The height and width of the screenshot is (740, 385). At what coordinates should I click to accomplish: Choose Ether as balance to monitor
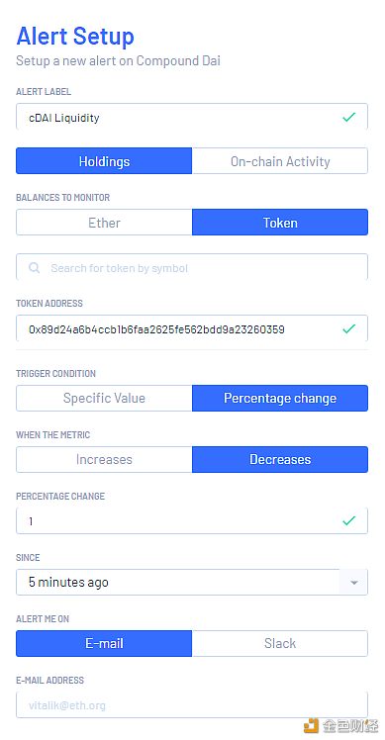coord(104,223)
